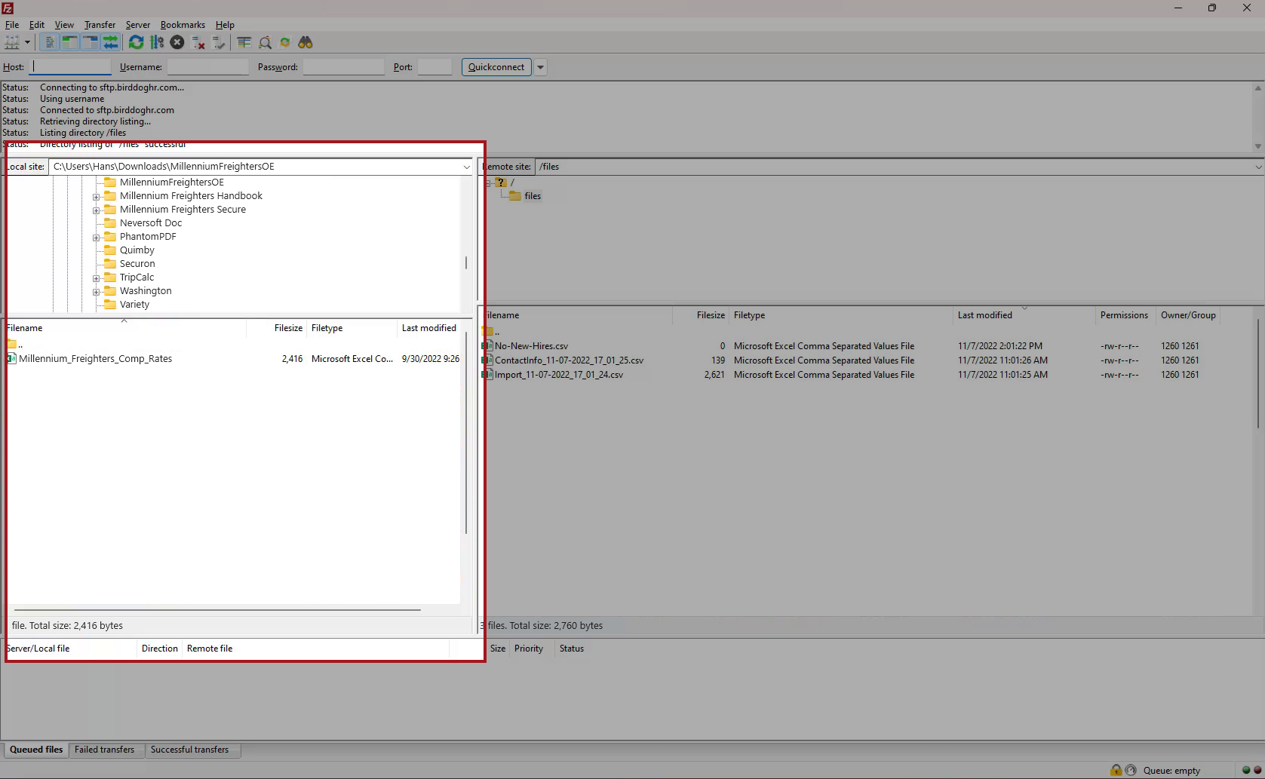Select the Neversoft Doc folder
The width and height of the screenshot is (1265, 779).
pos(151,222)
